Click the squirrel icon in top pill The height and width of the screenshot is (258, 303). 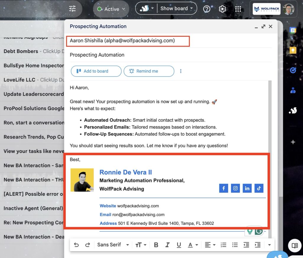click(144, 9)
